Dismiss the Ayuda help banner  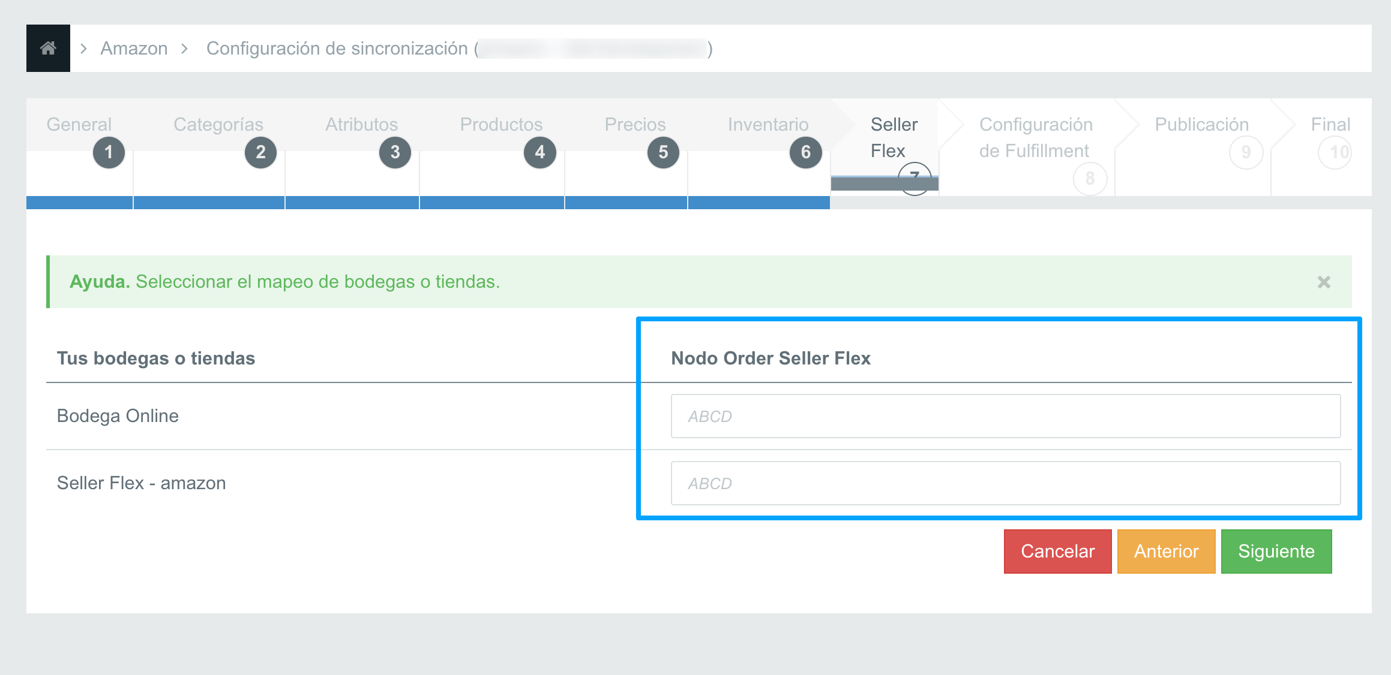(1324, 282)
